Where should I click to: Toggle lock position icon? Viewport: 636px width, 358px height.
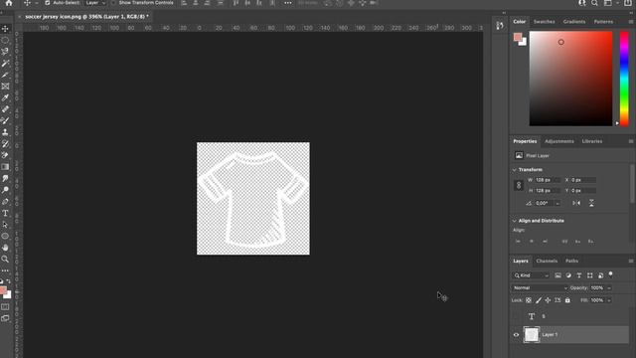click(548, 300)
